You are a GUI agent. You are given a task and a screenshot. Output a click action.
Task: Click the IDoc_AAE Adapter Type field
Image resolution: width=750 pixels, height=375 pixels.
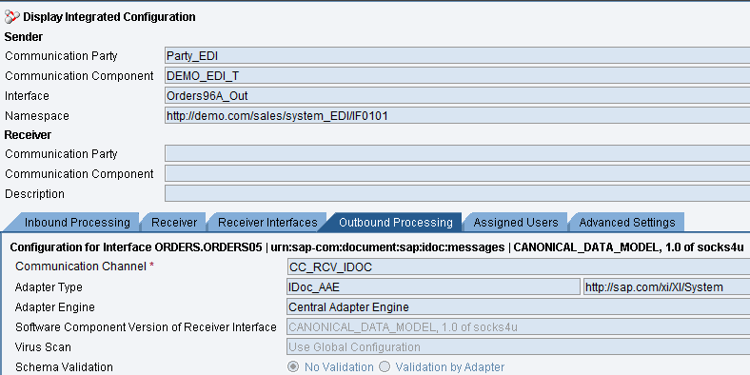click(x=433, y=287)
